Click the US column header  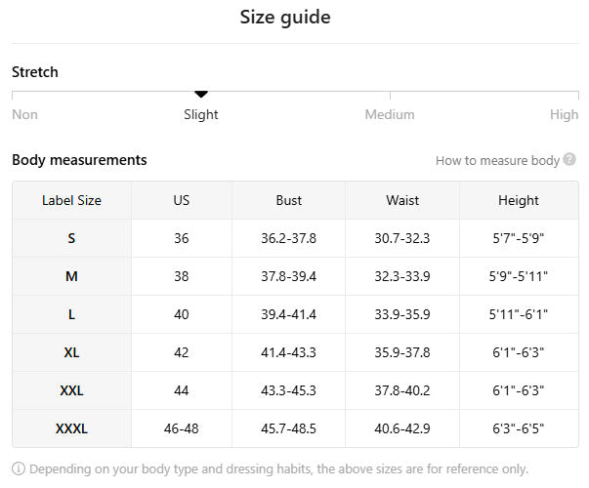(x=182, y=200)
